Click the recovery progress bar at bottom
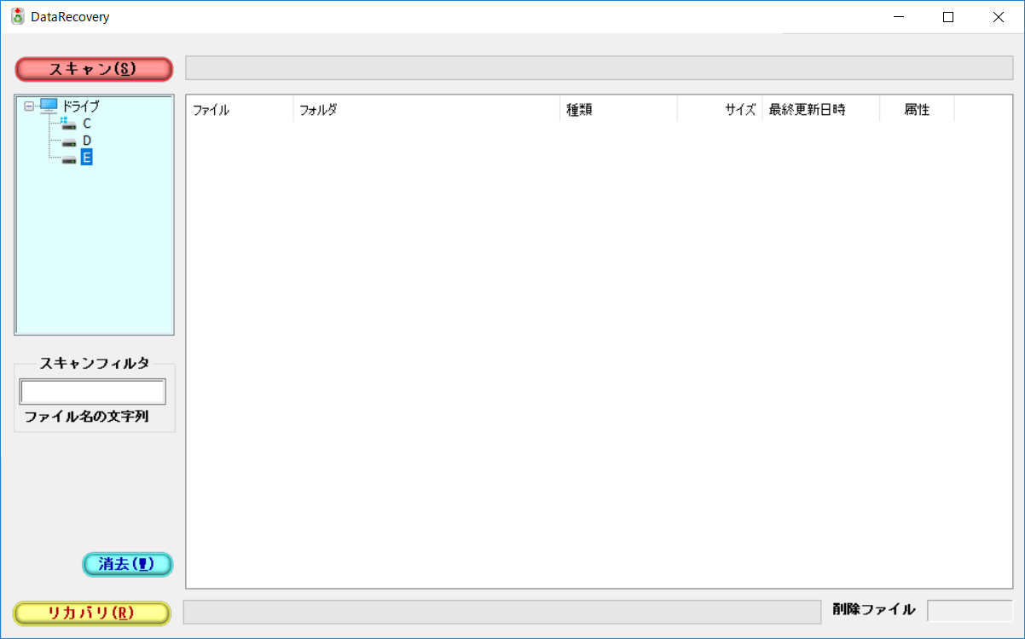The height and width of the screenshot is (639, 1025). [x=503, y=610]
